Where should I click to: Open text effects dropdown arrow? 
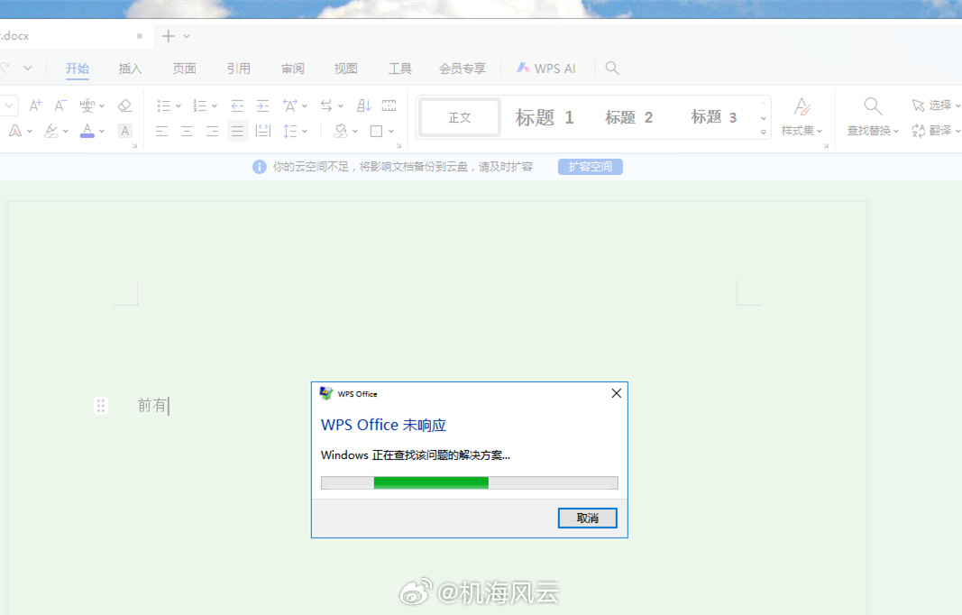(30, 132)
